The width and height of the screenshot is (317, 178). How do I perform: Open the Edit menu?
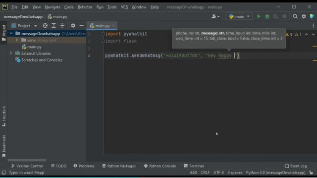pos(25,7)
